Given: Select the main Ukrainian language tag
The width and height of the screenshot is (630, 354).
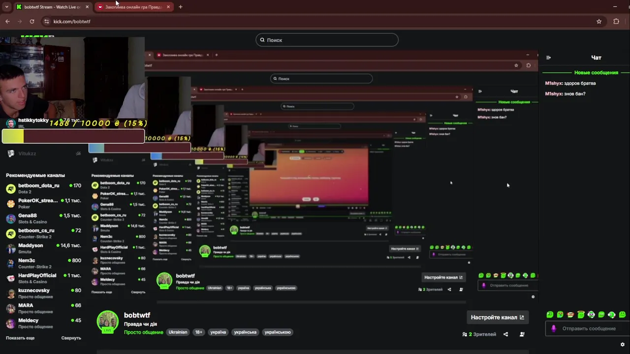Looking at the screenshot, I should pos(178,332).
